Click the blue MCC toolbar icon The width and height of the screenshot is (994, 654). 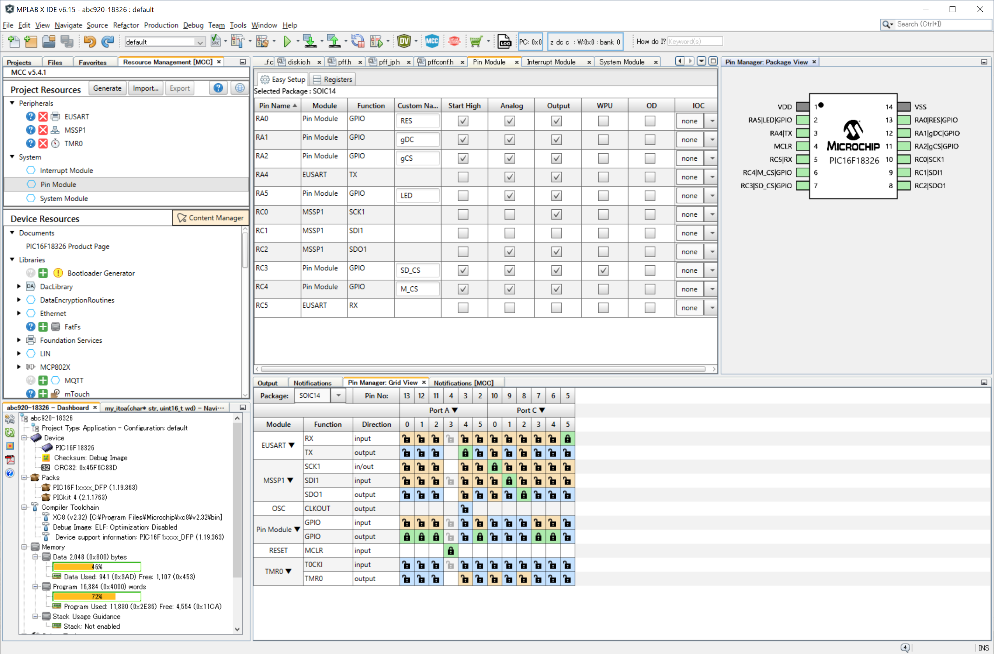pos(432,41)
